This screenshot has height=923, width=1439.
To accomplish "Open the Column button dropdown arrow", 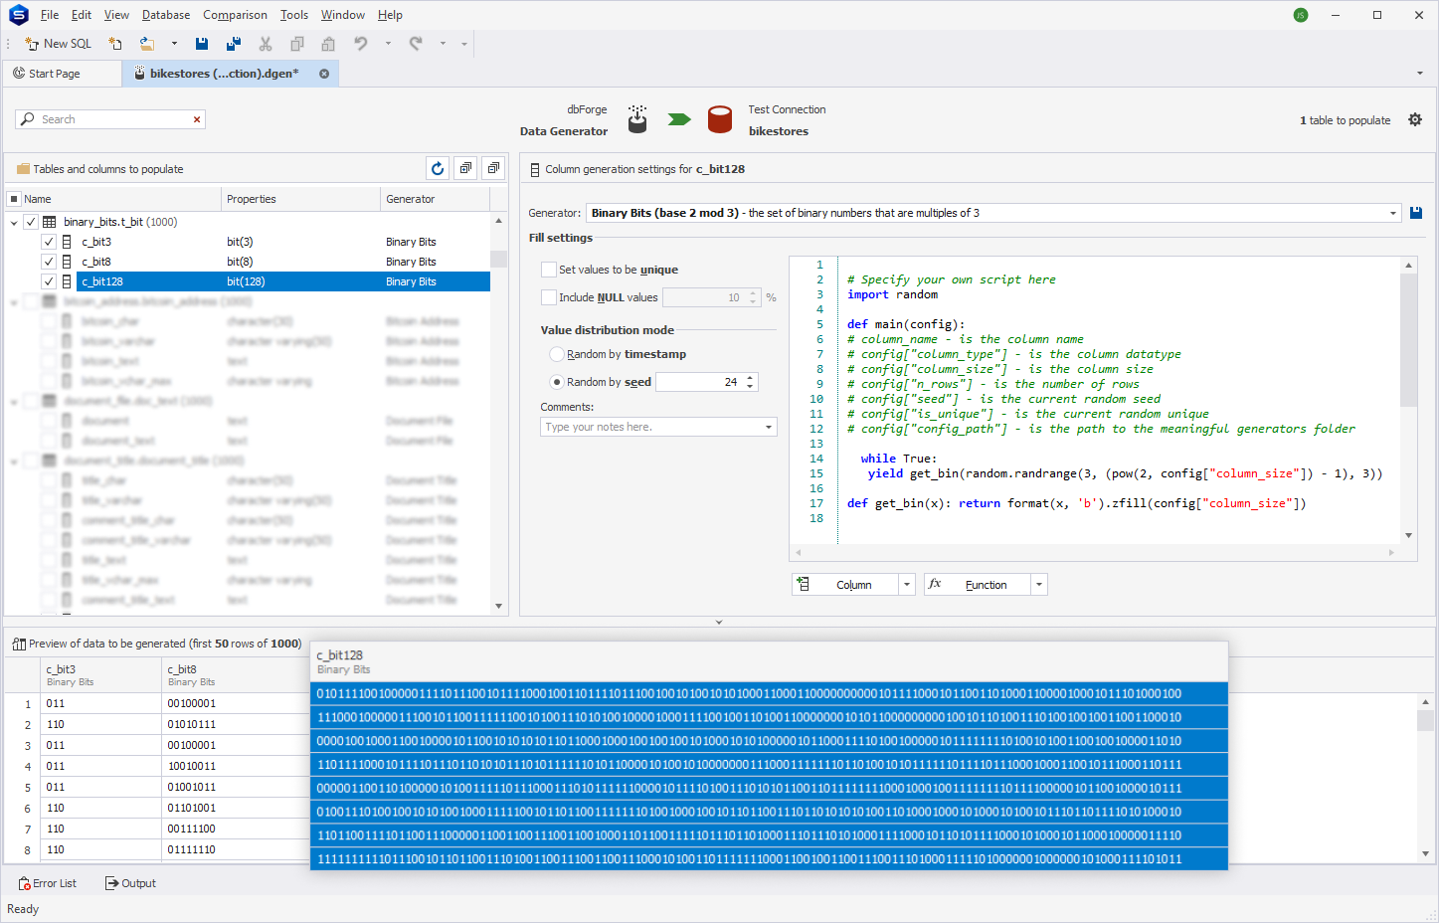I will pos(907,585).
